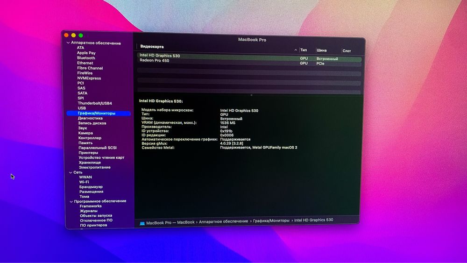This screenshot has height=263, width=467.
Task: Open Устройство чтения карт entry
Action: pos(101,157)
